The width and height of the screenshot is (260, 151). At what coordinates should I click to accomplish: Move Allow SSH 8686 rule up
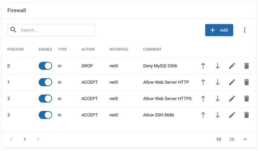click(x=203, y=115)
